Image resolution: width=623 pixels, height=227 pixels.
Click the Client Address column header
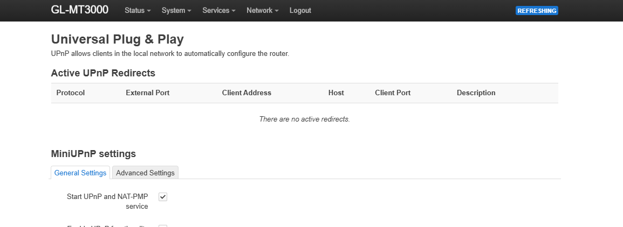pyautogui.click(x=247, y=93)
